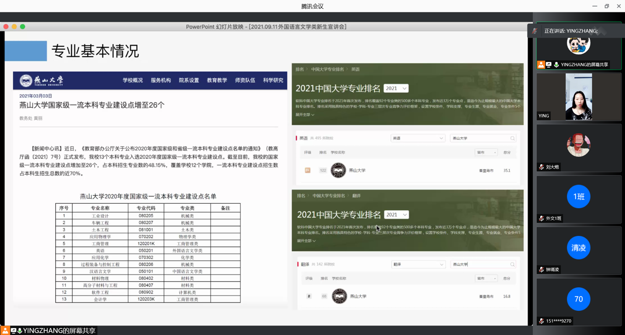Viewport: 625px width, 335px height.
Task: Select the YING video thumbnail
Action: click(579, 97)
